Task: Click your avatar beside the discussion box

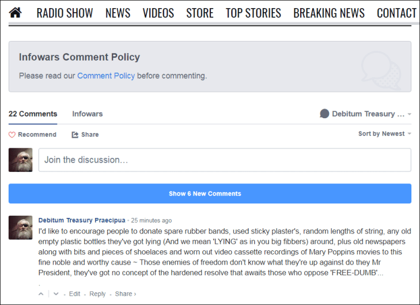Action: point(20,160)
